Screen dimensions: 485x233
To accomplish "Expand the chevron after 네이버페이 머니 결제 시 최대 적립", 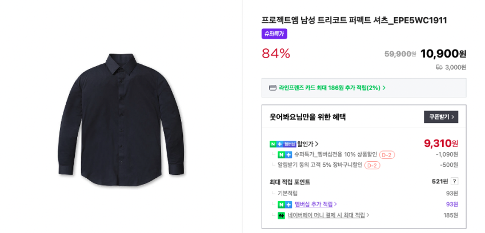I will (x=368, y=215).
